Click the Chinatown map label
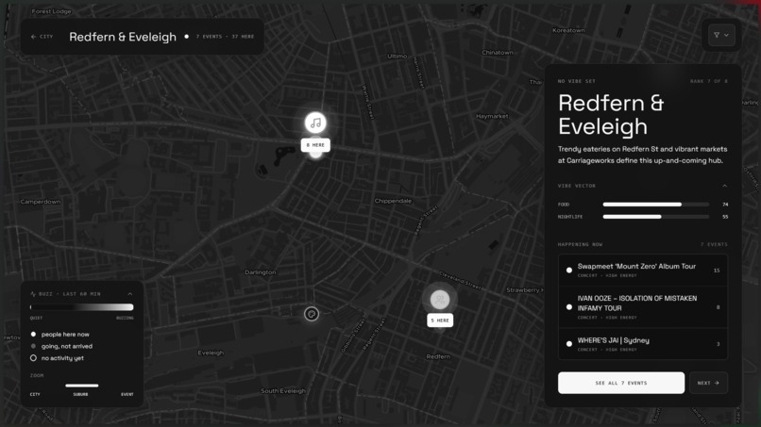This screenshot has width=761, height=427. pyautogui.click(x=497, y=53)
